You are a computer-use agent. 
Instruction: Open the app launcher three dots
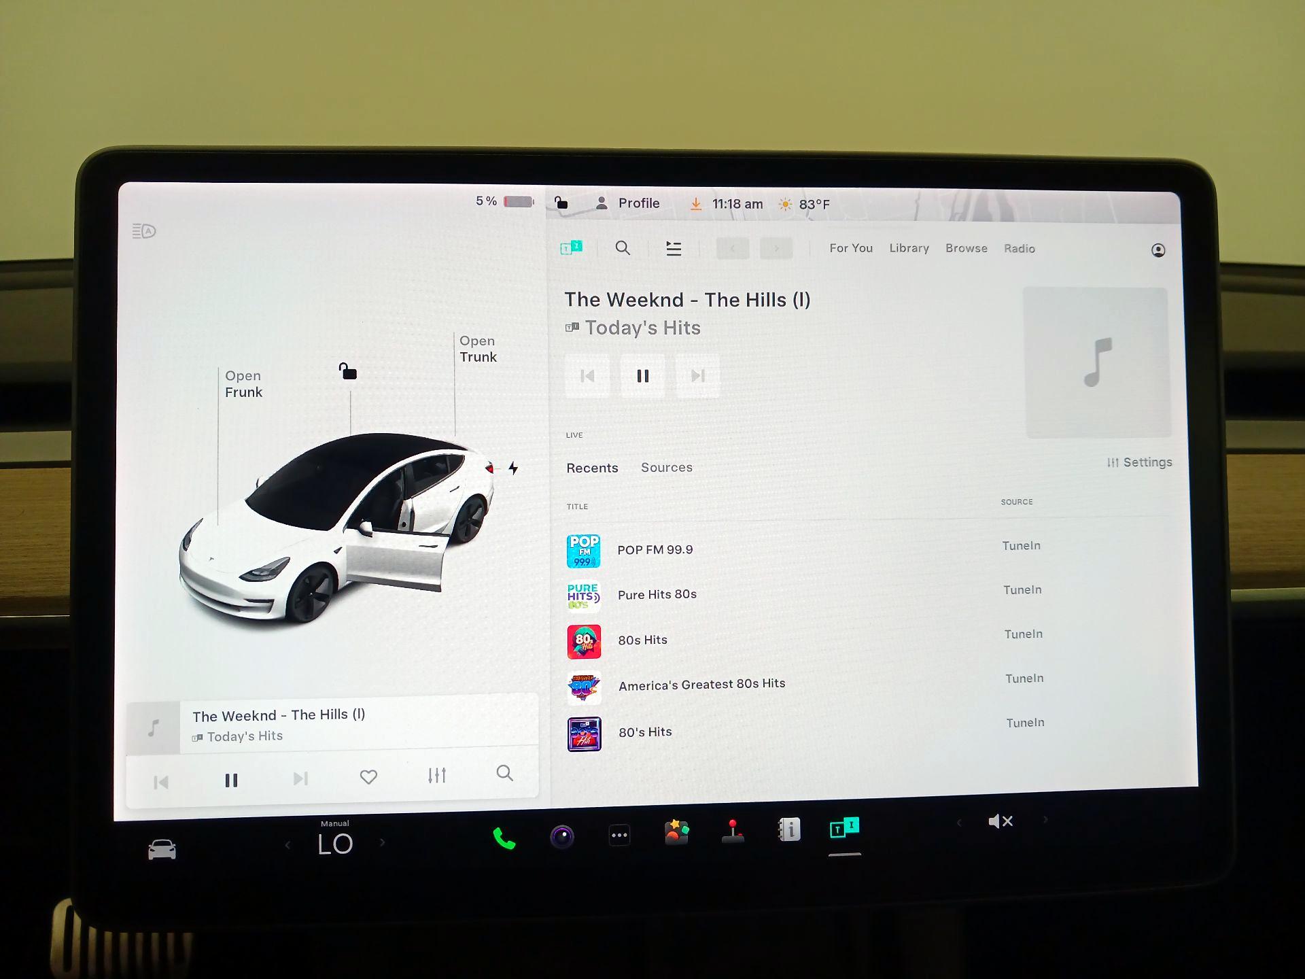coord(619,835)
